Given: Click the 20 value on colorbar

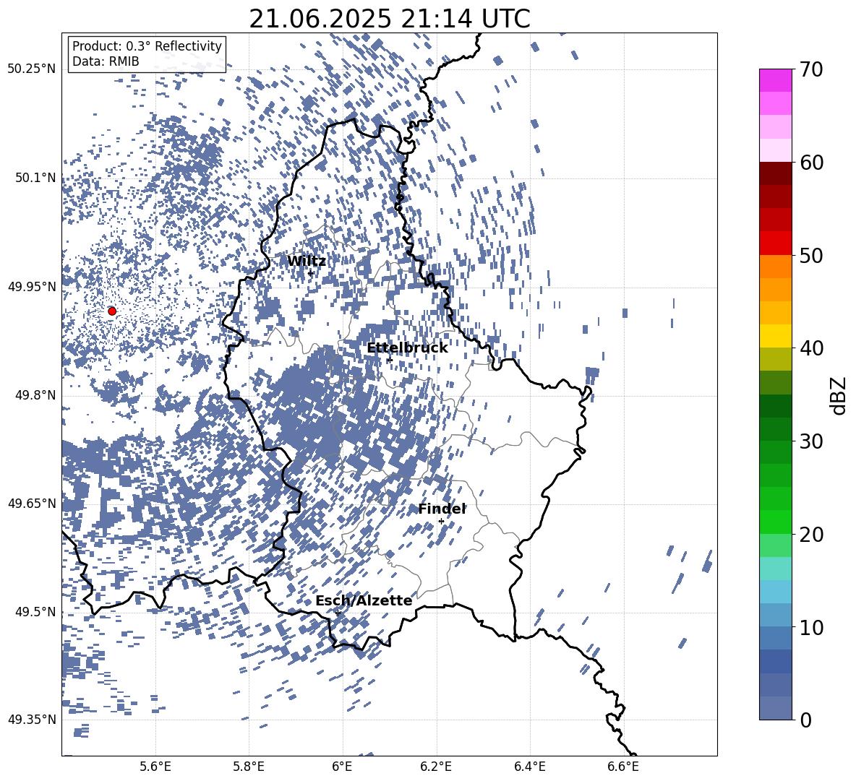Looking at the screenshot, I should point(810,534).
